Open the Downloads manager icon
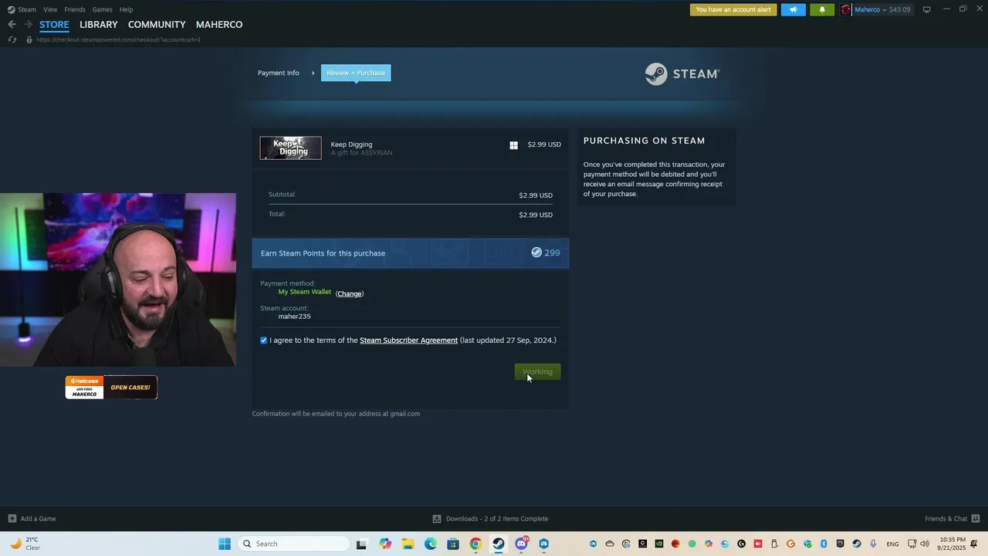 pos(437,519)
